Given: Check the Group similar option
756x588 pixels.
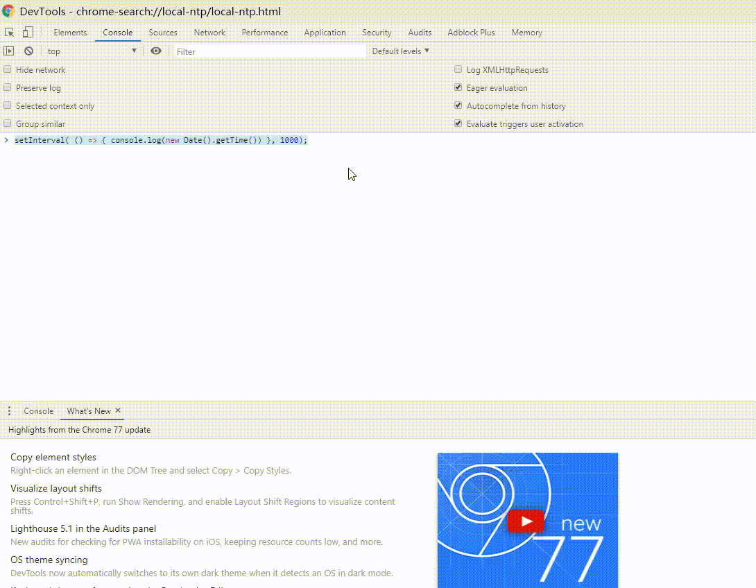Looking at the screenshot, I should [x=7, y=123].
